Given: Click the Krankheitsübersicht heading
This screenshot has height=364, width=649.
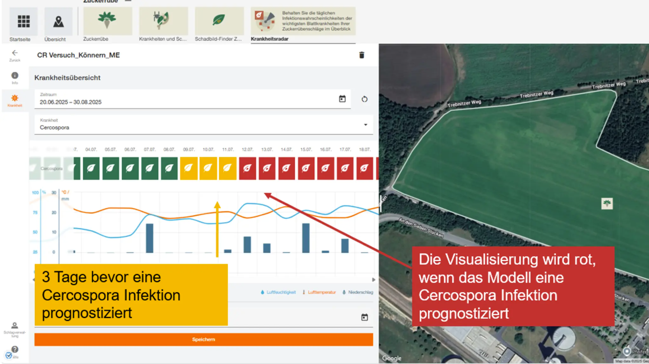Looking at the screenshot, I should (68, 77).
